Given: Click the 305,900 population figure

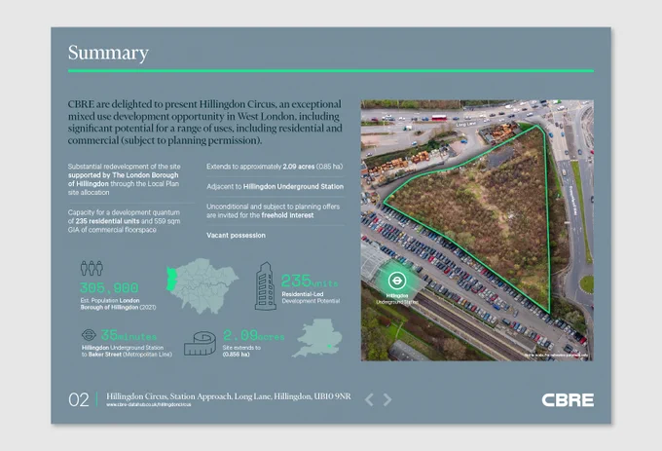Looking at the screenshot, I should point(109,288).
